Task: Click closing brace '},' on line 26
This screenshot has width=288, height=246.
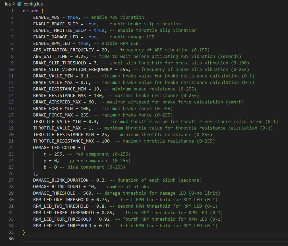Action: (36, 174)
